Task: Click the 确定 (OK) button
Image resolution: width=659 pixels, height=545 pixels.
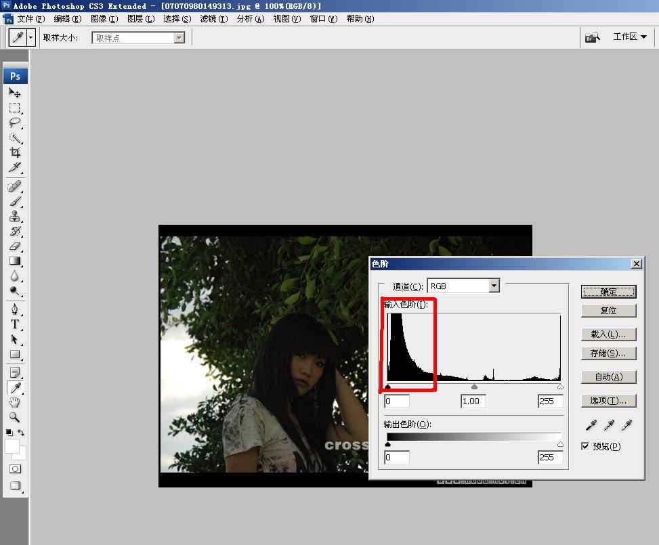Action: point(608,292)
